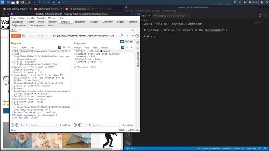Jump to previous Response search match
Screen dimensions: 269x151
(x=84, y=125)
